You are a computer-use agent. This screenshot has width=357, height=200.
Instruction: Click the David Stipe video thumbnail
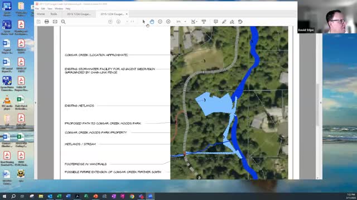point(327,17)
